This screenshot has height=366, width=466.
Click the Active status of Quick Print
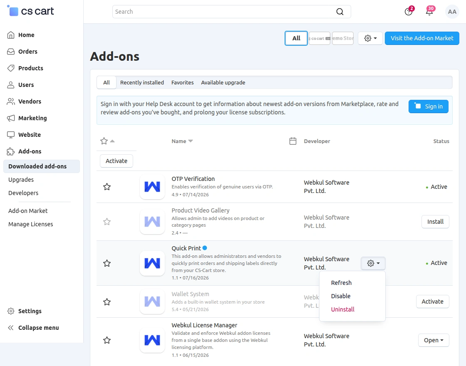[x=436, y=263]
